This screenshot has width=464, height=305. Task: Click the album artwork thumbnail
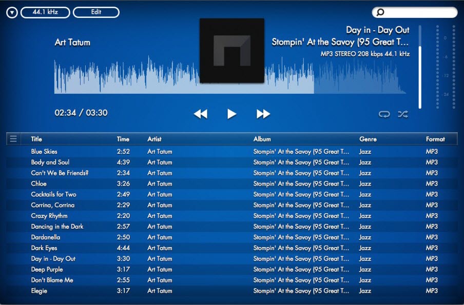232,51
